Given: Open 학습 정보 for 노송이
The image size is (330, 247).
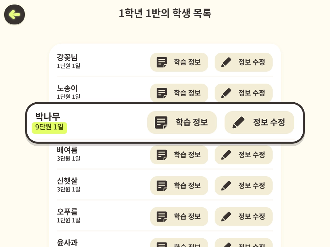Looking at the screenshot, I should [179, 93].
